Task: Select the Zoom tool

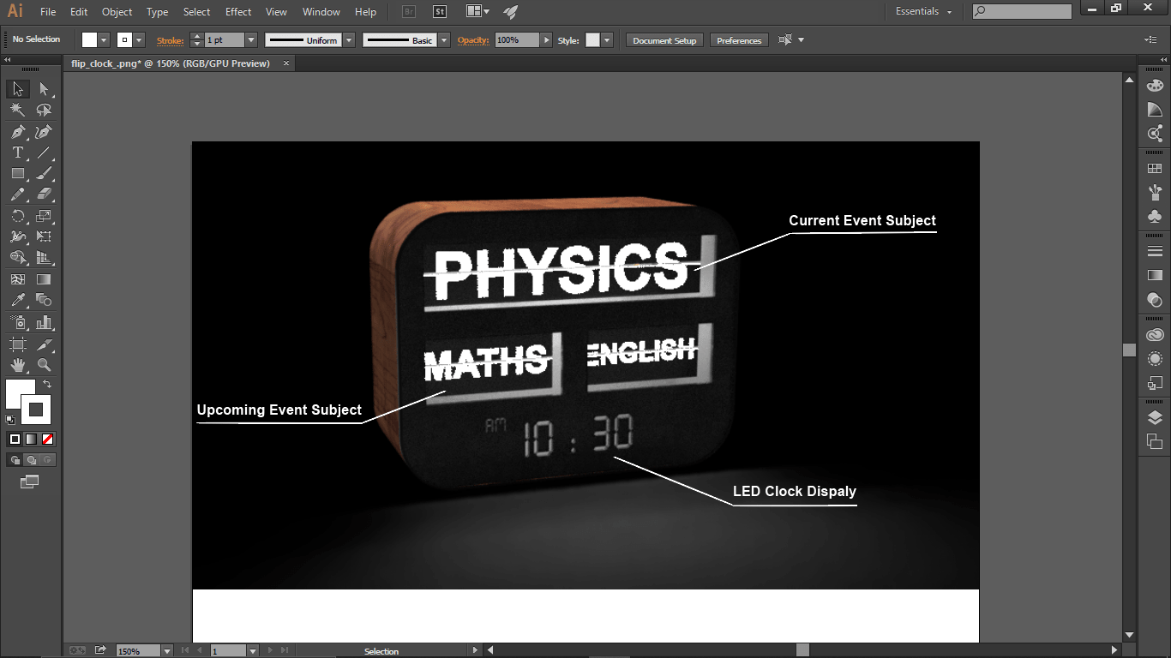Action: coord(44,366)
